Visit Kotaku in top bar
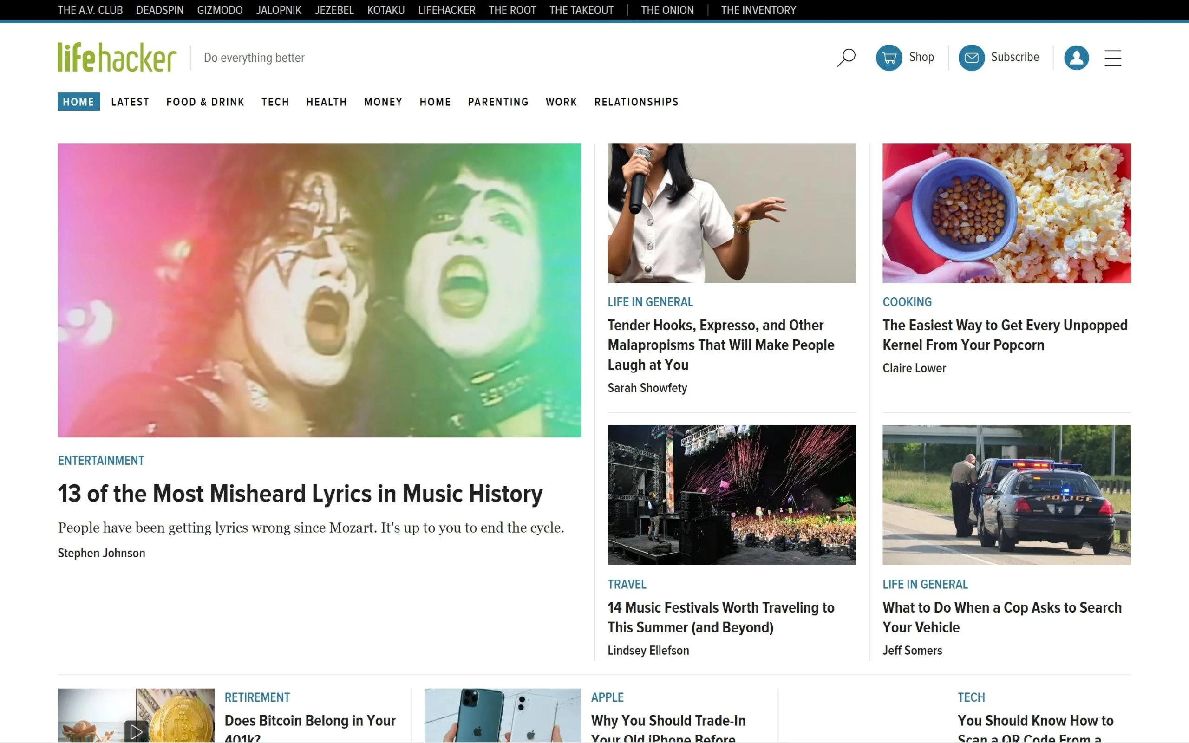The width and height of the screenshot is (1189, 743). click(385, 10)
